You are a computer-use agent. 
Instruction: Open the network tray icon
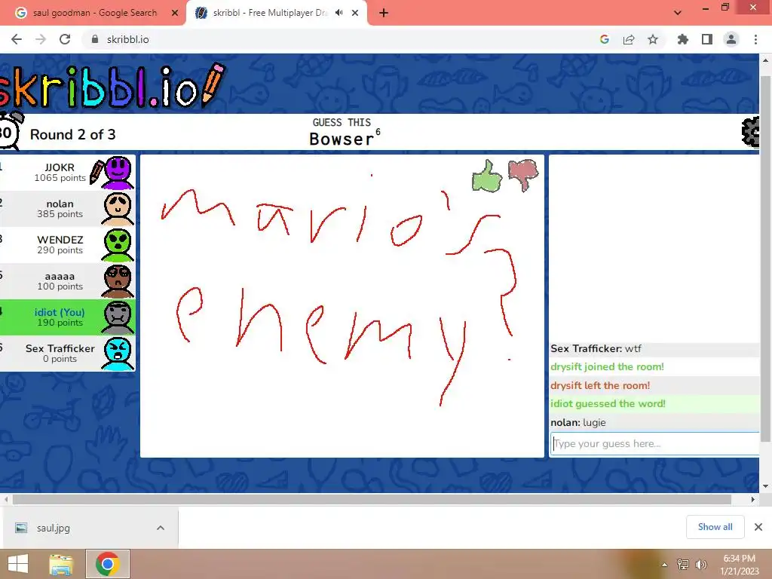click(683, 565)
